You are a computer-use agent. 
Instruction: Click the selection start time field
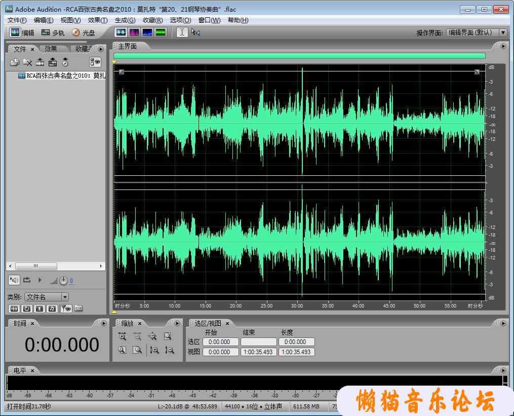coord(221,342)
